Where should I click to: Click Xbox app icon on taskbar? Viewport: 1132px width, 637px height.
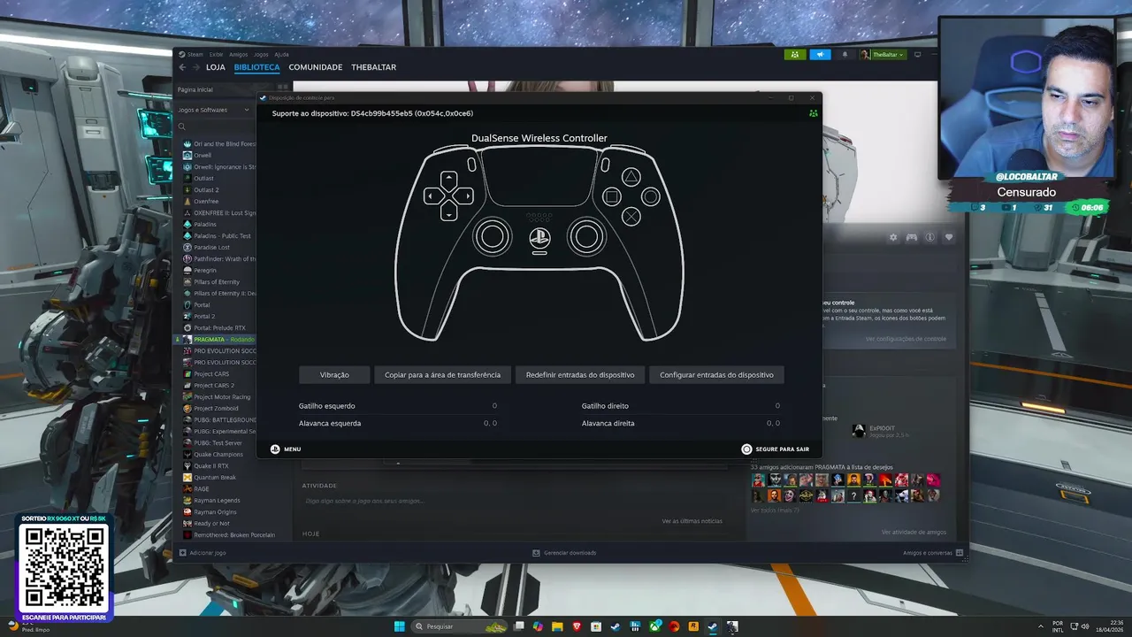(x=654, y=626)
